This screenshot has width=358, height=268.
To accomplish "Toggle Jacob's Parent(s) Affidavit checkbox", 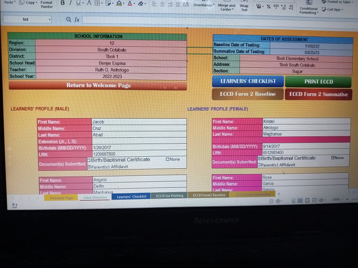I will pos(89,167).
